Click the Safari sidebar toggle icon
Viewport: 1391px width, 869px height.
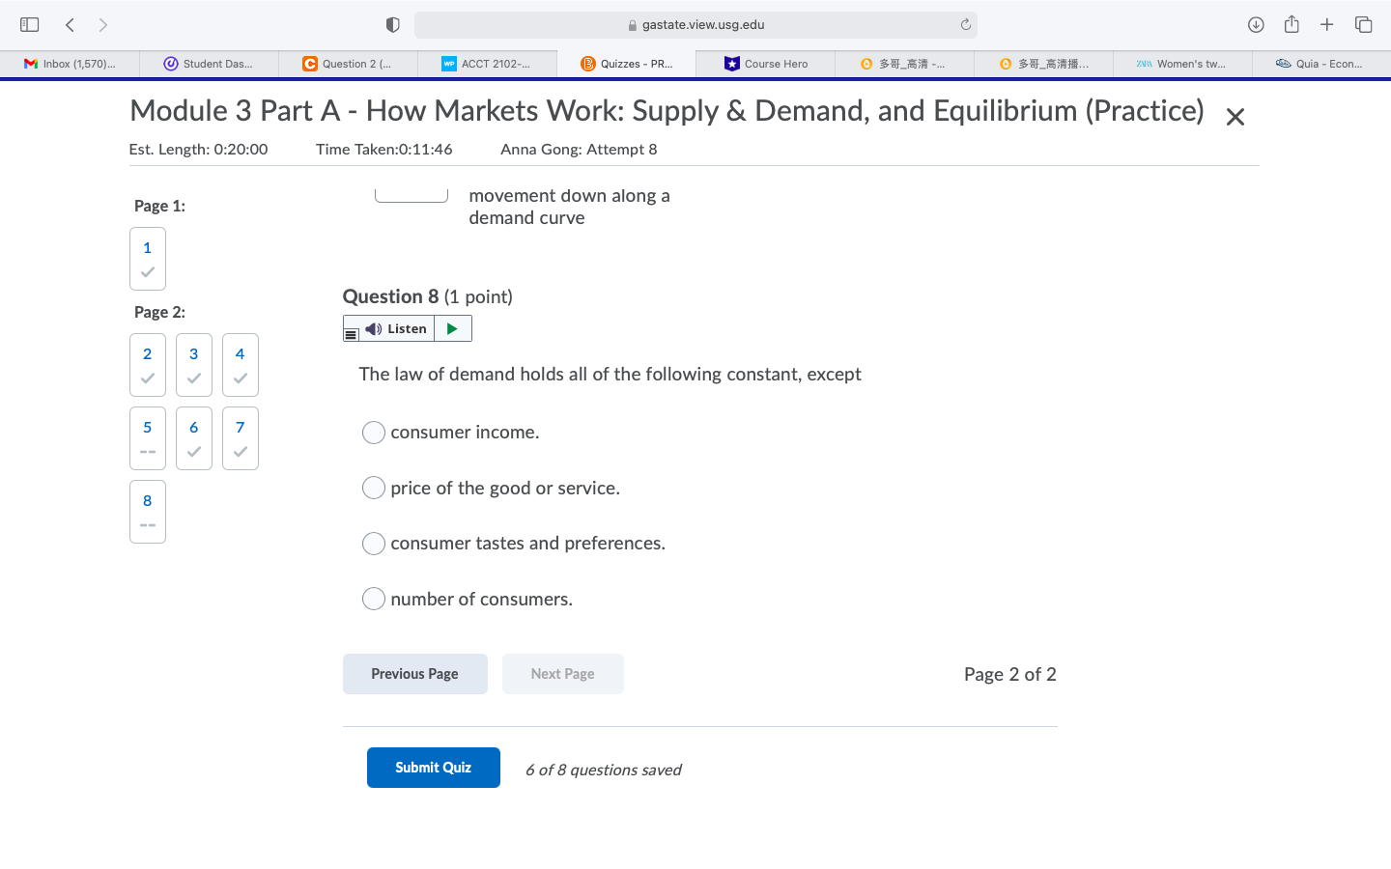pos(29,24)
